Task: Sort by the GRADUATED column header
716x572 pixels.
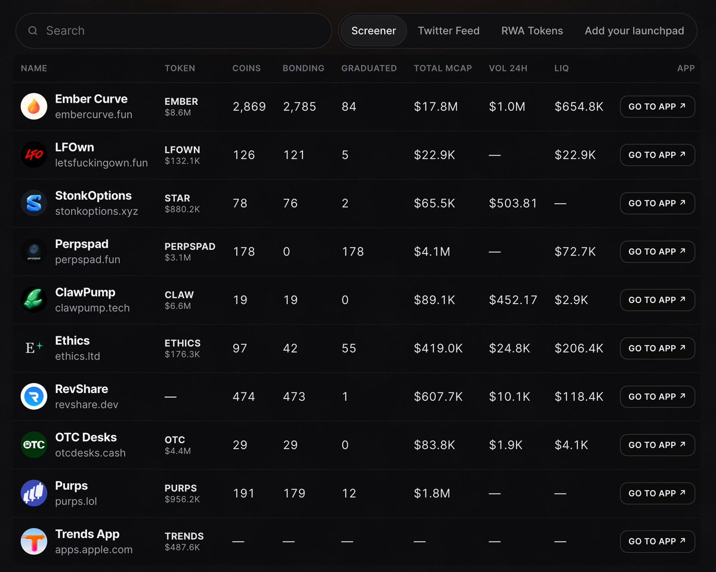Action: pyautogui.click(x=369, y=69)
